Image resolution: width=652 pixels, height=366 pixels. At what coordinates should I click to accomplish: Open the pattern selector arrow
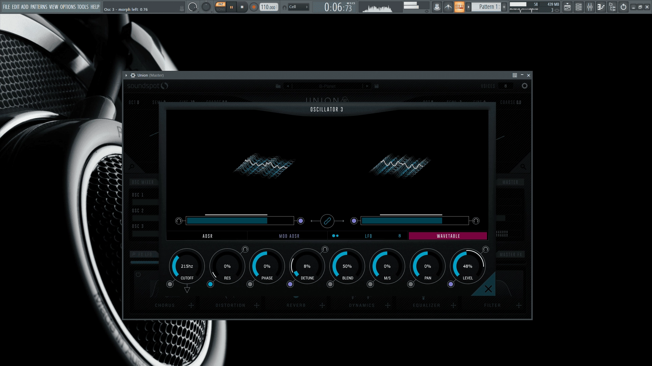coord(468,7)
